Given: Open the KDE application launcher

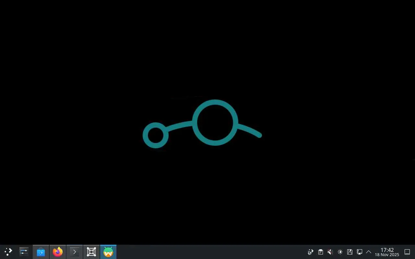Looking at the screenshot, I should coord(8,252).
